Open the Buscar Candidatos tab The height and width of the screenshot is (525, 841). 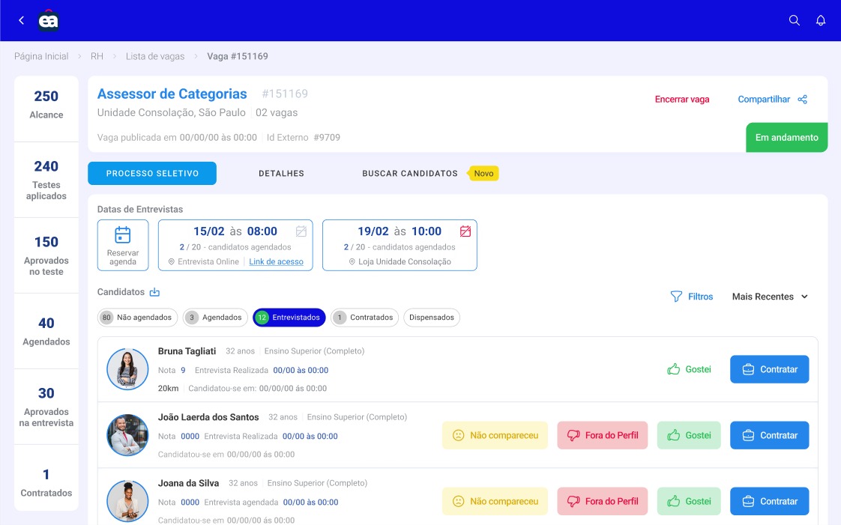[x=409, y=173]
